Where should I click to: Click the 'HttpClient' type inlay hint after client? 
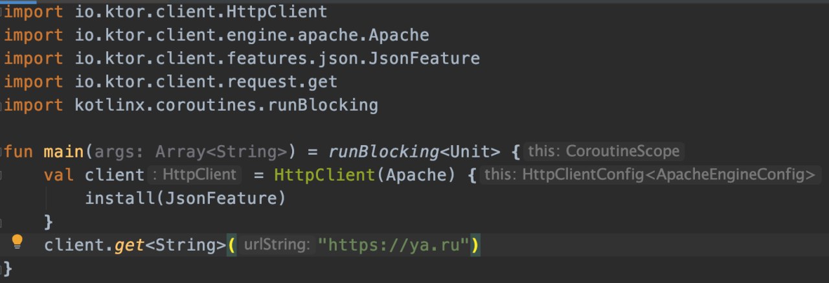pos(196,175)
